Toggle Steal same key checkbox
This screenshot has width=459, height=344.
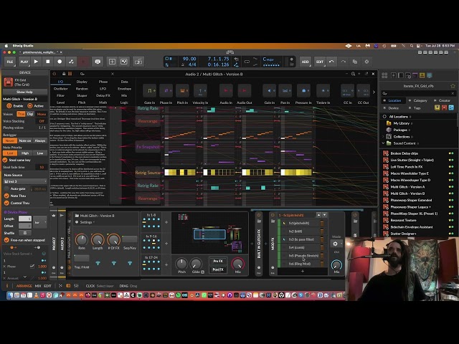(x=5, y=160)
